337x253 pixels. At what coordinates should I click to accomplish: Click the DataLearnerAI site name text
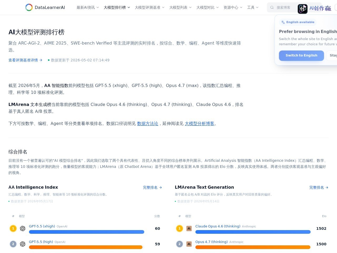[x=50, y=7]
